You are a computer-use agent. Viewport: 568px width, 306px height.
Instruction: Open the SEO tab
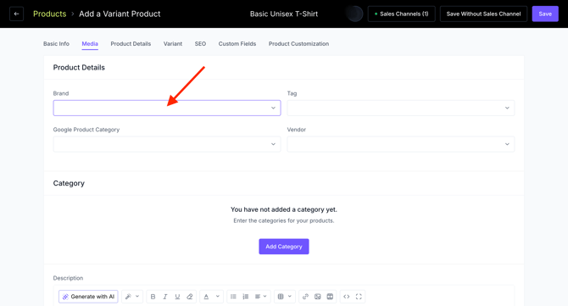pyautogui.click(x=200, y=44)
